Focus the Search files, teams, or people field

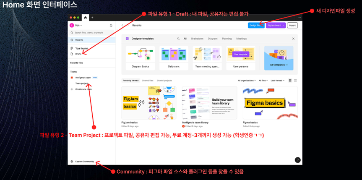[x=92, y=33]
